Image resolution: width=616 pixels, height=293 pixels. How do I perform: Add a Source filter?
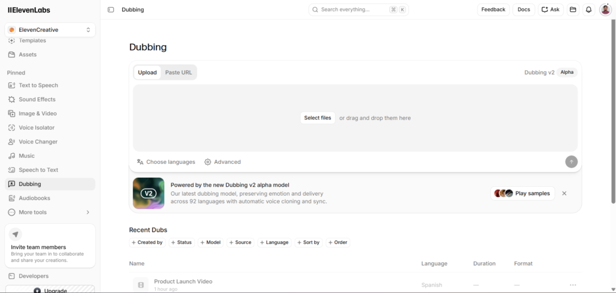(241, 243)
